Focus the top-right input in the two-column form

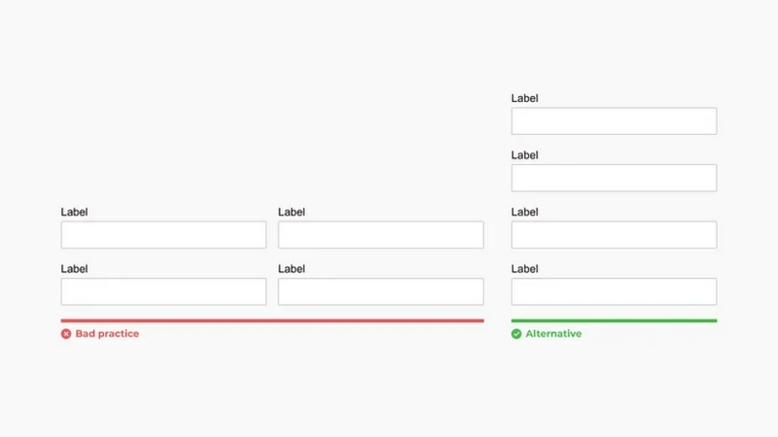(x=381, y=235)
